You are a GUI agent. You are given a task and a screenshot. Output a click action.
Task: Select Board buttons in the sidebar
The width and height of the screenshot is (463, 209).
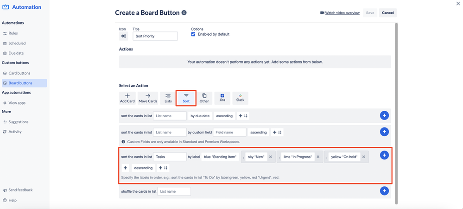24,83
